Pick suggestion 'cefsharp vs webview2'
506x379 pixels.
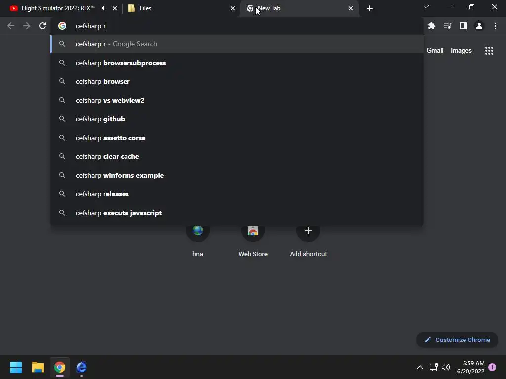click(x=237, y=100)
